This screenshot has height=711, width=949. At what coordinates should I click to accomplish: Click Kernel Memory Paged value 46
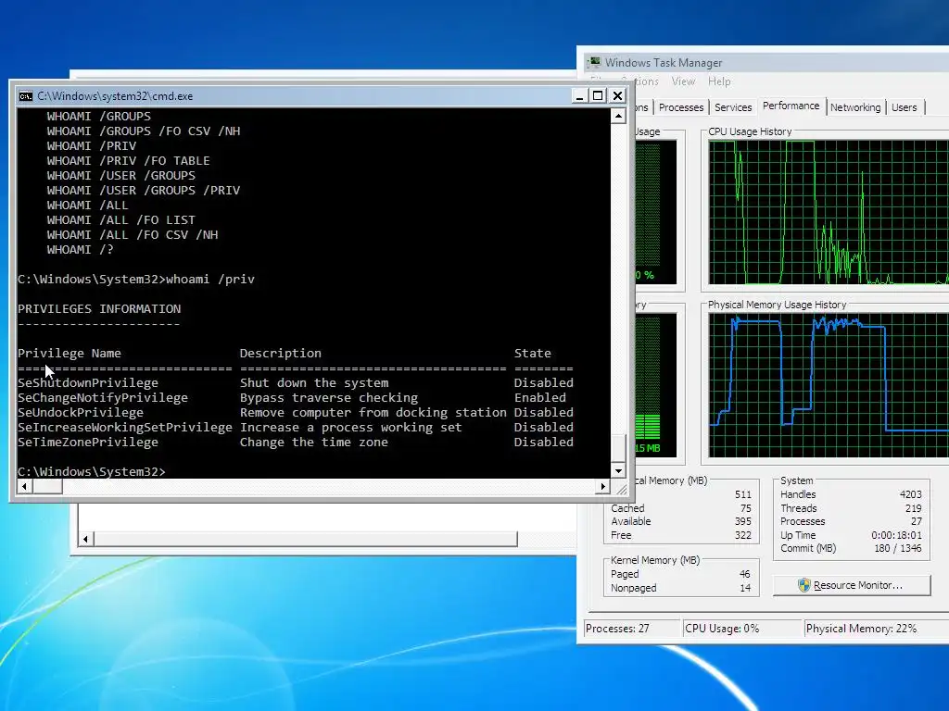point(744,574)
